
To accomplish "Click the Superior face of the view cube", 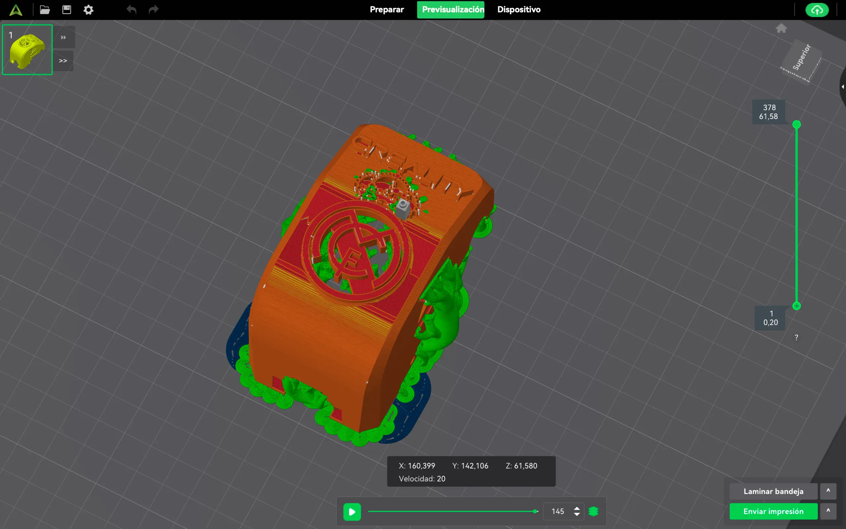I will point(801,58).
